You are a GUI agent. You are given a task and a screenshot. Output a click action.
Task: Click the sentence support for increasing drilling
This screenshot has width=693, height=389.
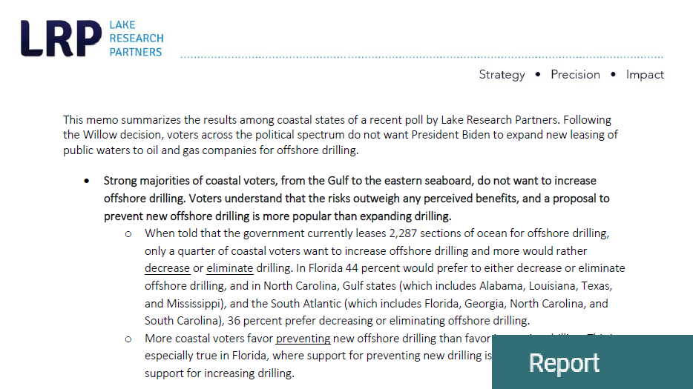click(x=219, y=373)
